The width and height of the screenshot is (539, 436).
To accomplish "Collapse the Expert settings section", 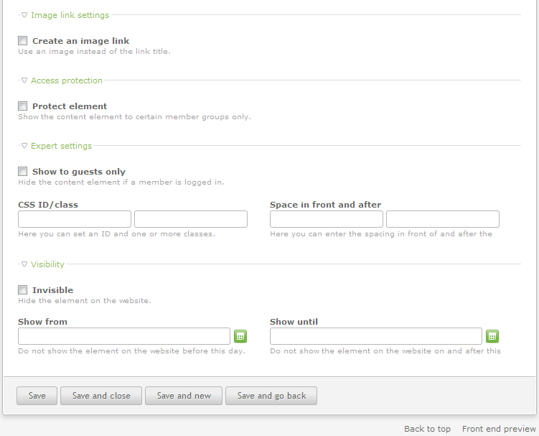I will (57, 146).
